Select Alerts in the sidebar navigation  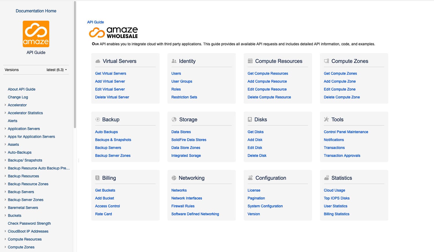pyautogui.click(x=12, y=121)
